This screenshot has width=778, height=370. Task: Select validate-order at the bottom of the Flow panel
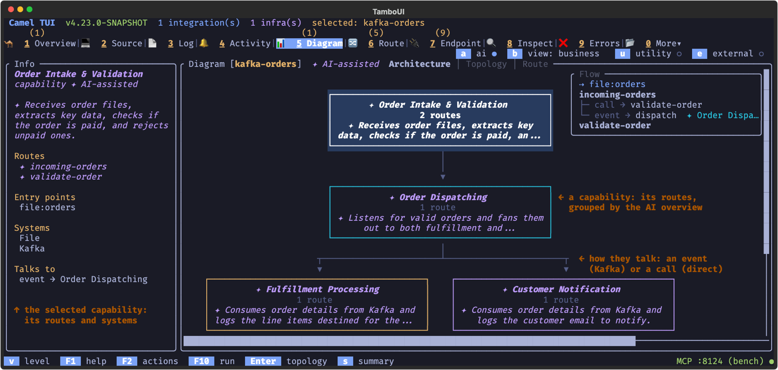[615, 125]
